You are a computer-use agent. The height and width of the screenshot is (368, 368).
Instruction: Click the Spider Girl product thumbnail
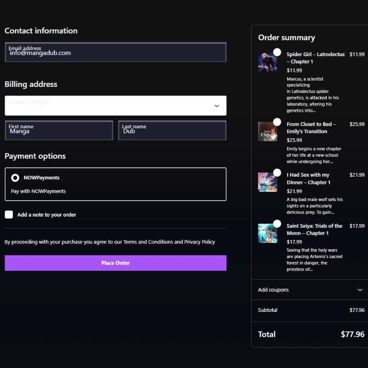click(x=267, y=62)
